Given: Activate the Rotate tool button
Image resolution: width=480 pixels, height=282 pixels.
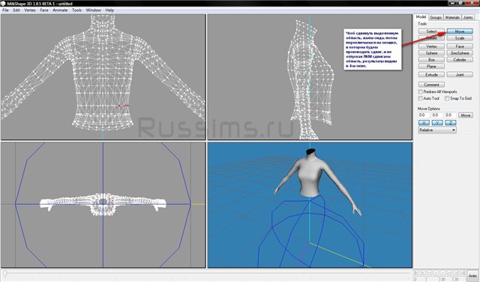Looking at the screenshot, I should coord(431,38).
